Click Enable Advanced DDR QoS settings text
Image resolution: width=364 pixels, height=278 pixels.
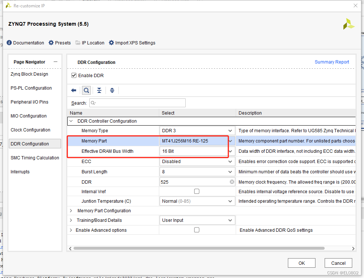coord(276,230)
